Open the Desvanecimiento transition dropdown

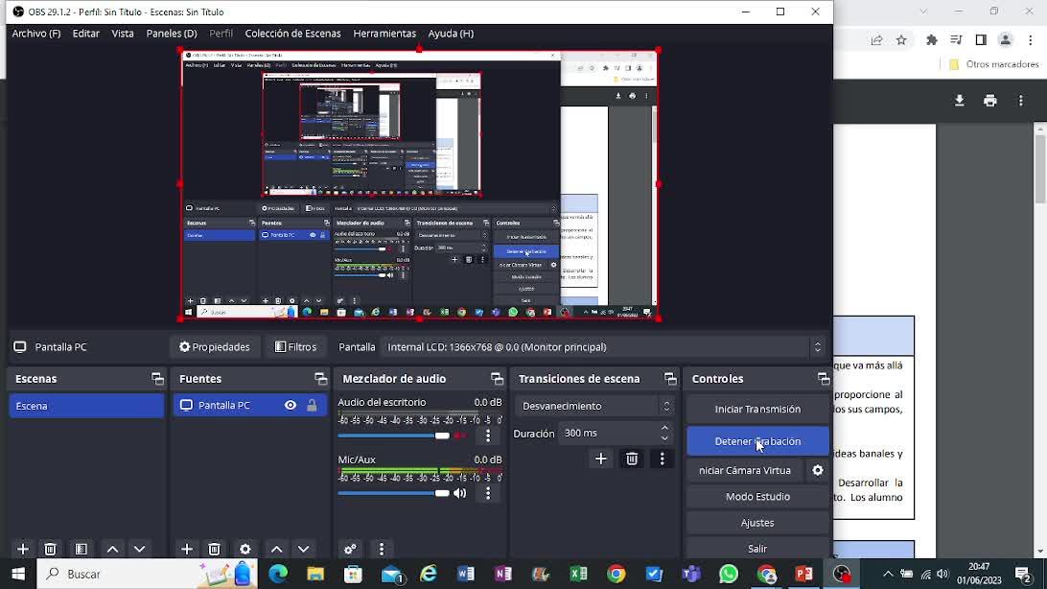pyautogui.click(x=595, y=406)
